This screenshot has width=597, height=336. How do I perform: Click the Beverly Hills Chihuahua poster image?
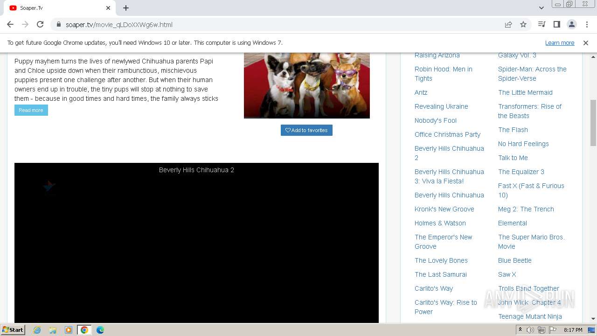click(307, 85)
